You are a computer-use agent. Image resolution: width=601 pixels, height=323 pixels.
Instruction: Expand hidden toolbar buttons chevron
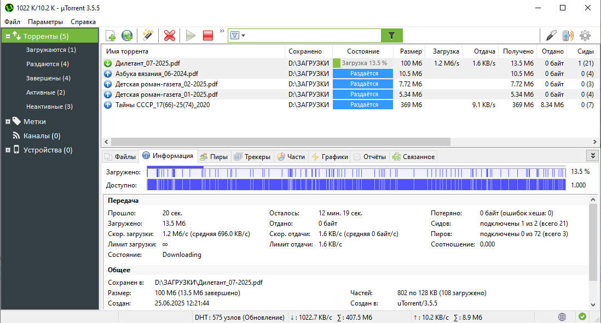tap(222, 31)
